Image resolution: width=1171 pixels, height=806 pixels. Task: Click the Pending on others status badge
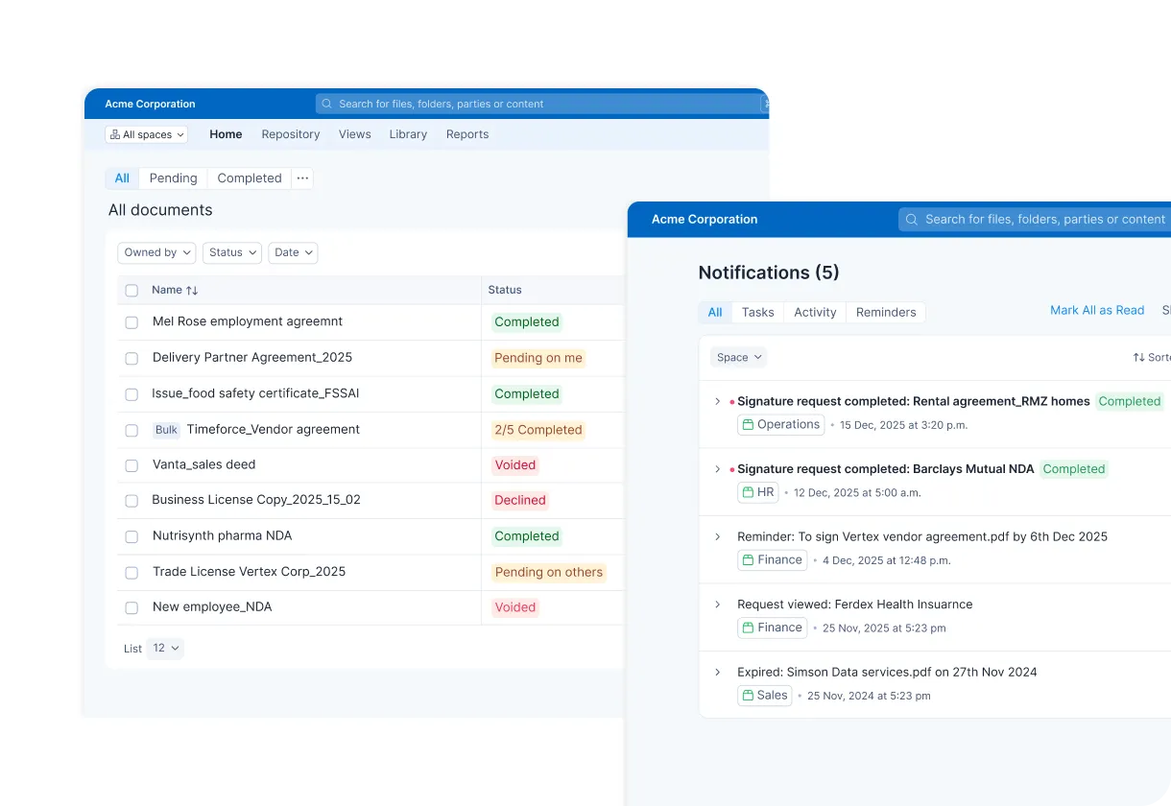[549, 572]
